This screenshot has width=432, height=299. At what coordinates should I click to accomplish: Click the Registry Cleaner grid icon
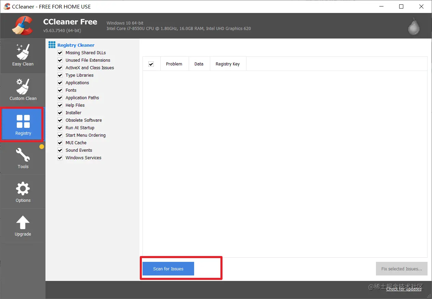pos(52,45)
